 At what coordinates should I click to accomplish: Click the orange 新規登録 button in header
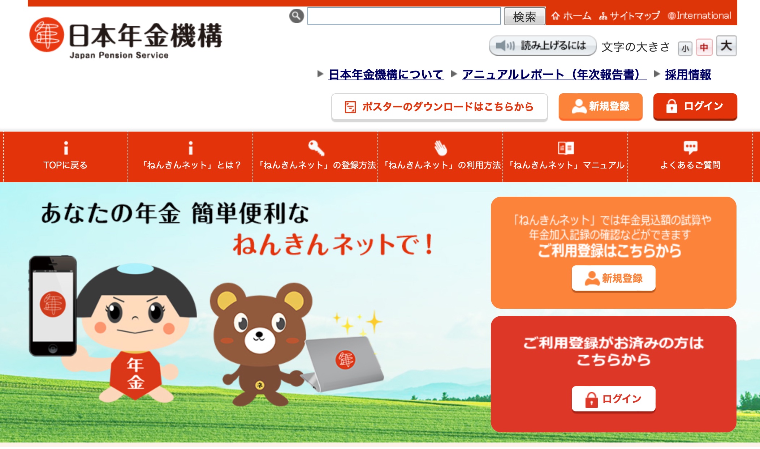(x=600, y=106)
